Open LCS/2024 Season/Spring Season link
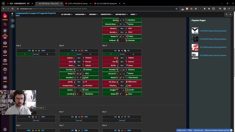The height and width of the screenshot is (132, 235). 213,39
